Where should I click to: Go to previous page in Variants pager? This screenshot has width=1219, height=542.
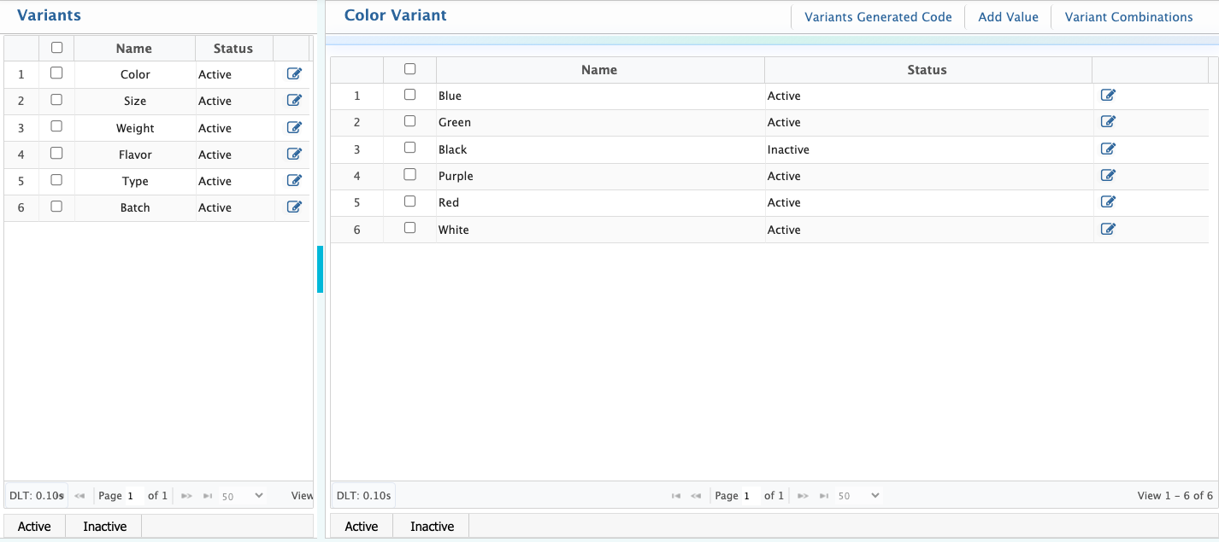click(x=79, y=496)
